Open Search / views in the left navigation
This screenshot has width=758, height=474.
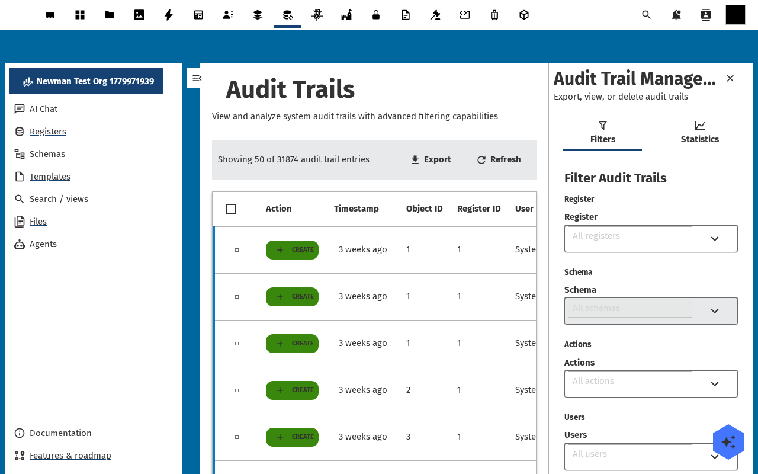tap(59, 199)
